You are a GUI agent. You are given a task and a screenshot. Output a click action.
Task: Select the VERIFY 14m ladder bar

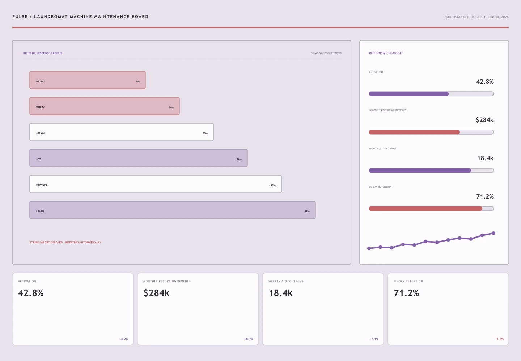[x=105, y=106]
